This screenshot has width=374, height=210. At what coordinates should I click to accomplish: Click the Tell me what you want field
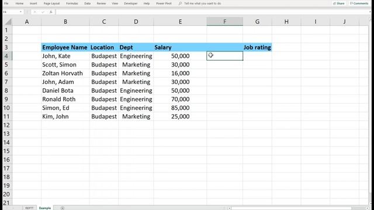click(x=202, y=3)
